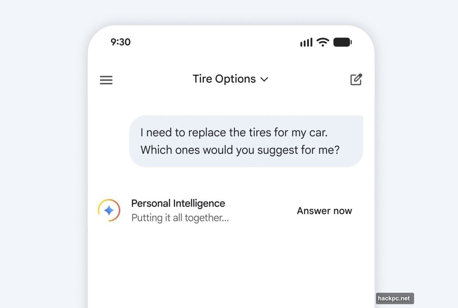458x308 pixels.
Task: Tap the battery indicator icon
Action: (342, 42)
